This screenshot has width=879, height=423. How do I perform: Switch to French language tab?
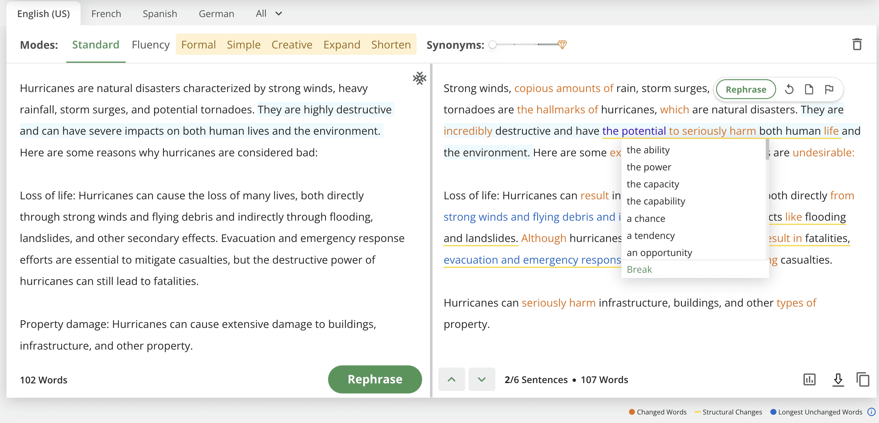coord(106,14)
